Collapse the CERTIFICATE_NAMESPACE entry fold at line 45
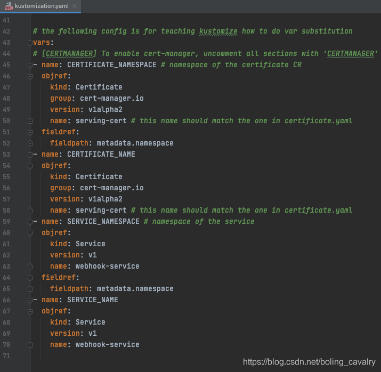The image size is (381, 372). 30,65
